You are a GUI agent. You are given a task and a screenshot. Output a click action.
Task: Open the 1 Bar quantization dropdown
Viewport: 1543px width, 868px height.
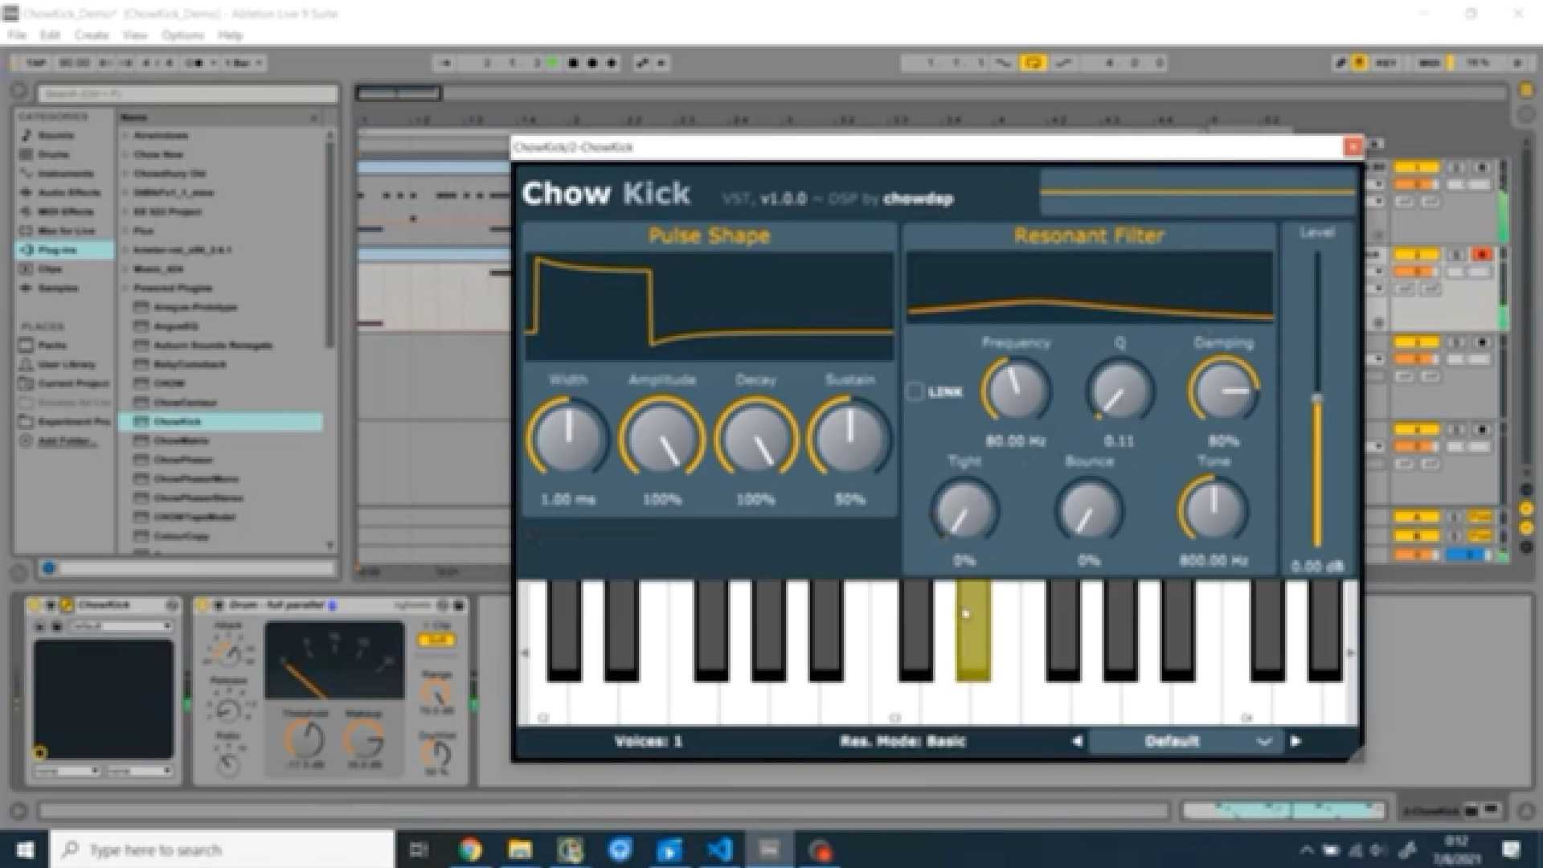click(243, 63)
